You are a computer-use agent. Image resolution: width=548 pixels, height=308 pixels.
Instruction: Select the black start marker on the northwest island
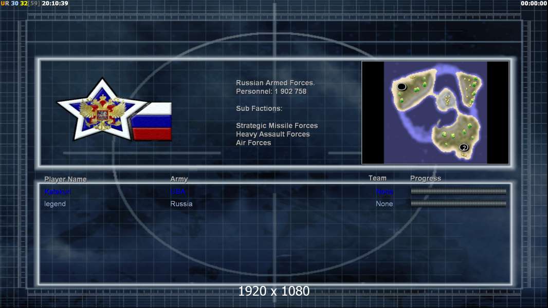point(401,86)
